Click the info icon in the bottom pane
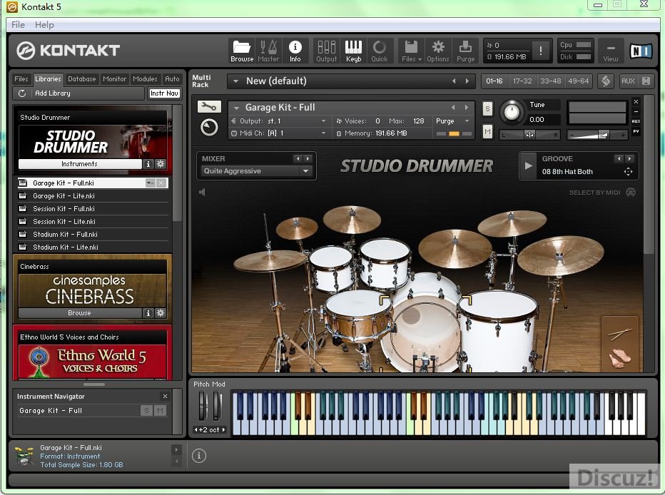 199,456
